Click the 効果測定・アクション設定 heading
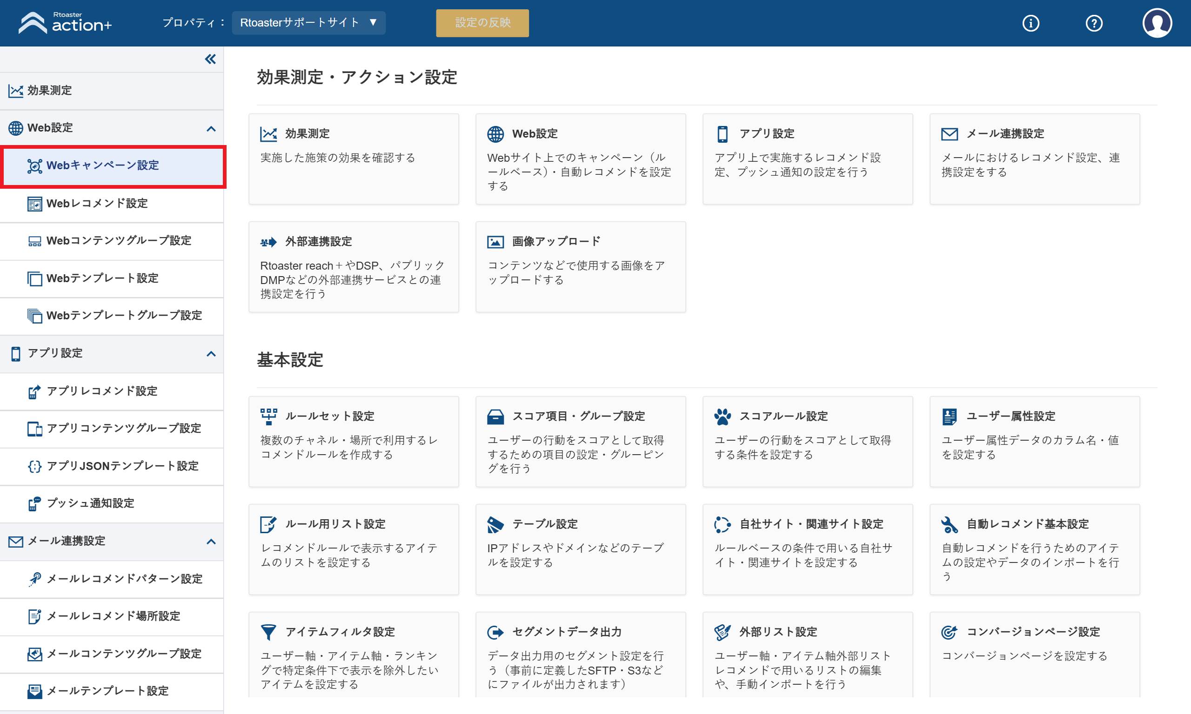This screenshot has width=1191, height=714. (357, 77)
